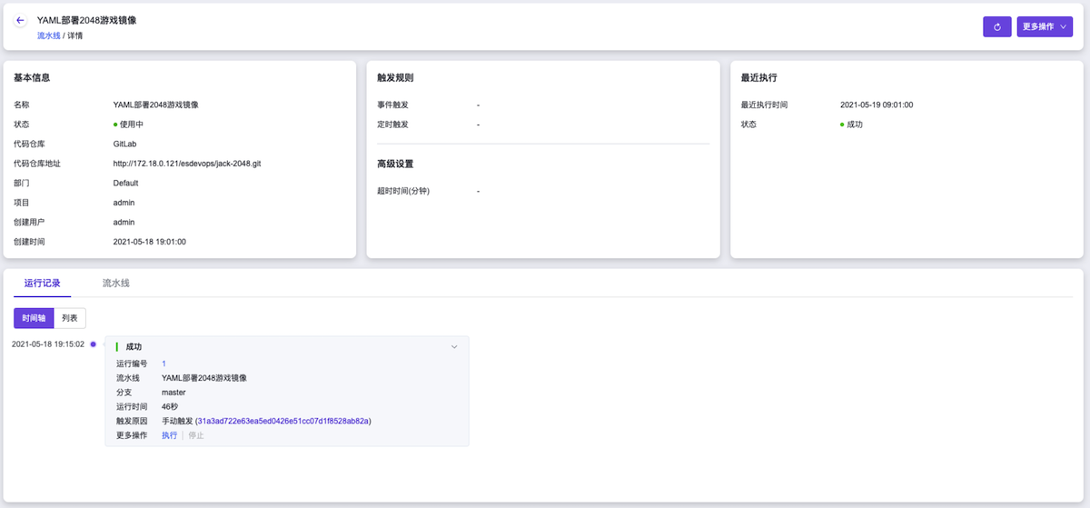Open the commit hash 31a3ad72 link
Image resolution: width=1090 pixels, height=508 pixels.
[x=283, y=422]
